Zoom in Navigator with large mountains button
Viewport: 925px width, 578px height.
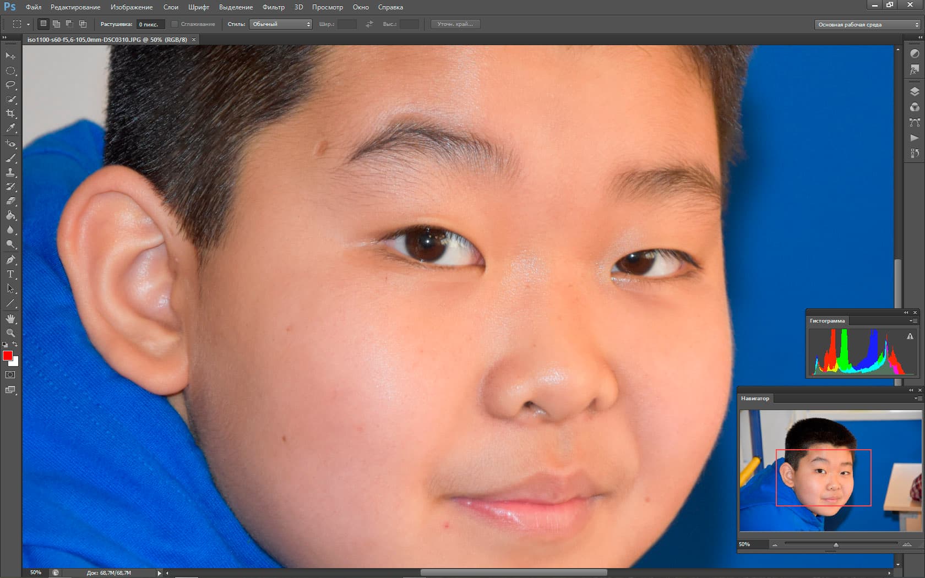(907, 544)
